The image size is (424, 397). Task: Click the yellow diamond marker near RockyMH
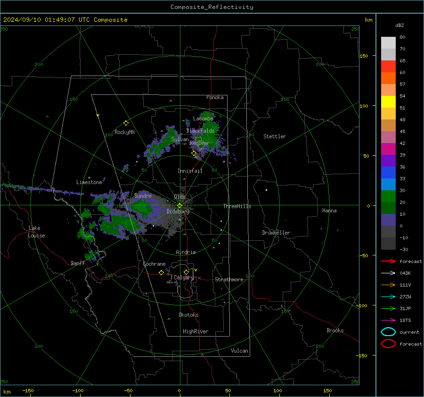126,123
